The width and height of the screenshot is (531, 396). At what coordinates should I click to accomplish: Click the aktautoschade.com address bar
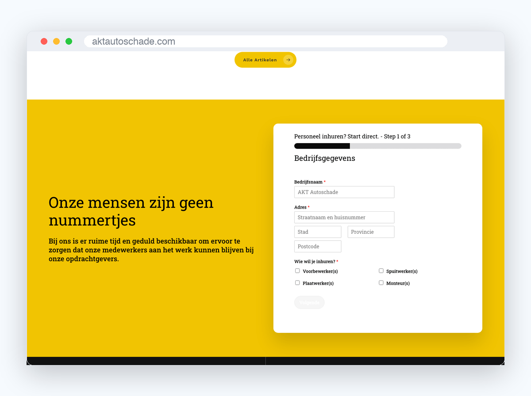(x=265, y=41)
